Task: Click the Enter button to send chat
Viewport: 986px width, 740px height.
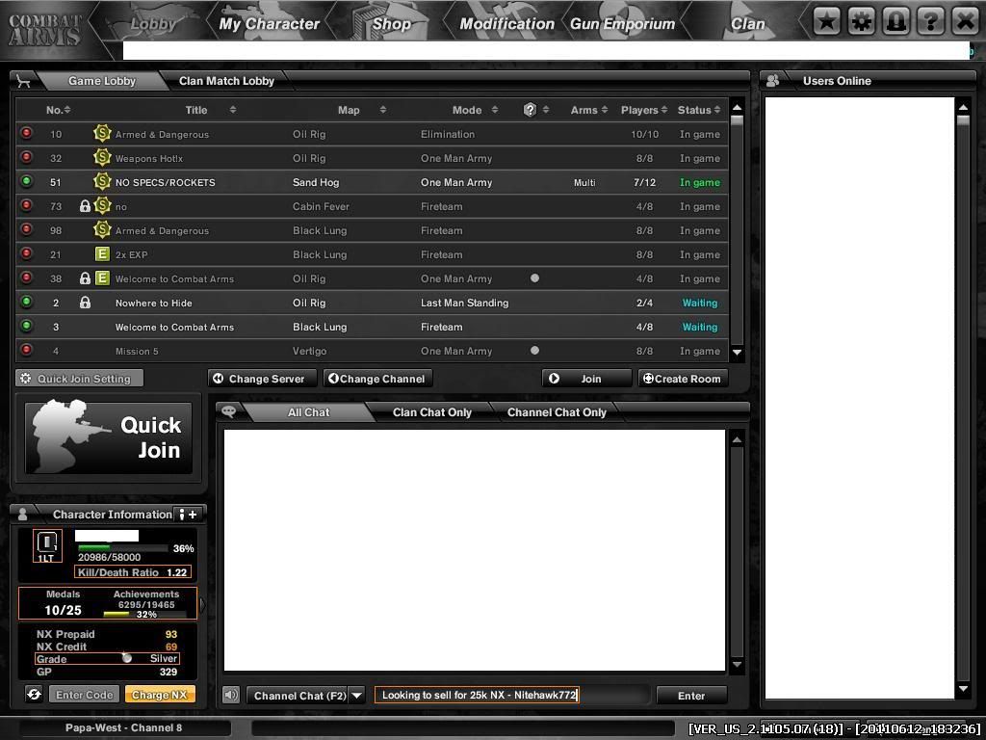Action: pos(691,696)
